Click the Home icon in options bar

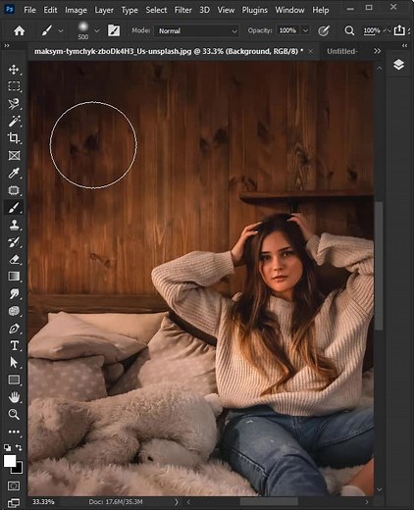[x=20, y=30]
